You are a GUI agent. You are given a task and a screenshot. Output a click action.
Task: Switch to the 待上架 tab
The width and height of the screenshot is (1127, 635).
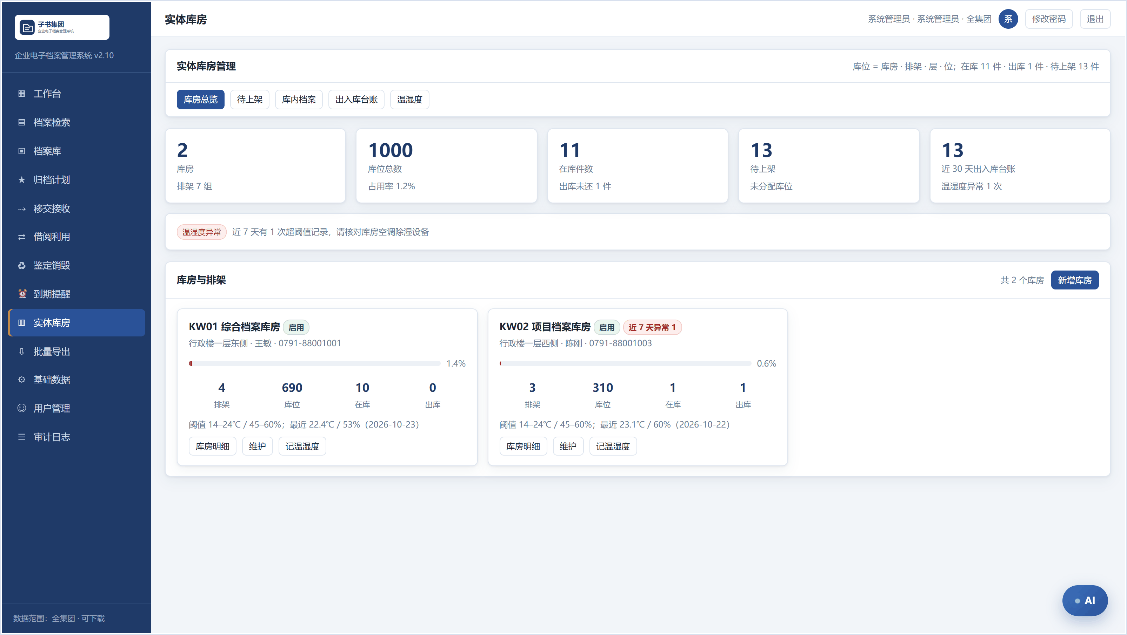pos(250,100)
